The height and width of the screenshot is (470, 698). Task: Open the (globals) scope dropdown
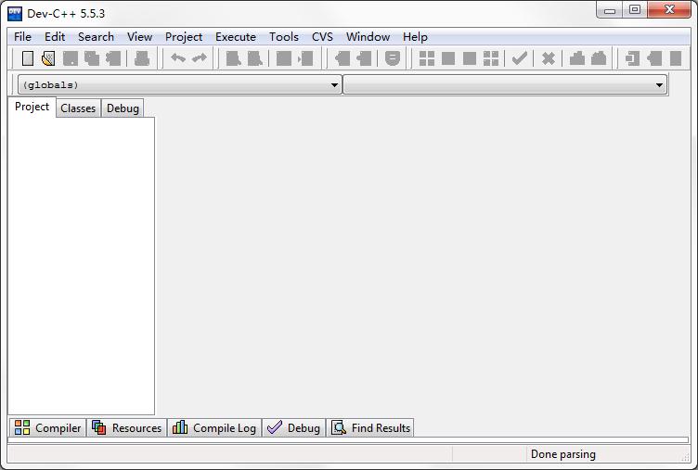tap(179, 84)
